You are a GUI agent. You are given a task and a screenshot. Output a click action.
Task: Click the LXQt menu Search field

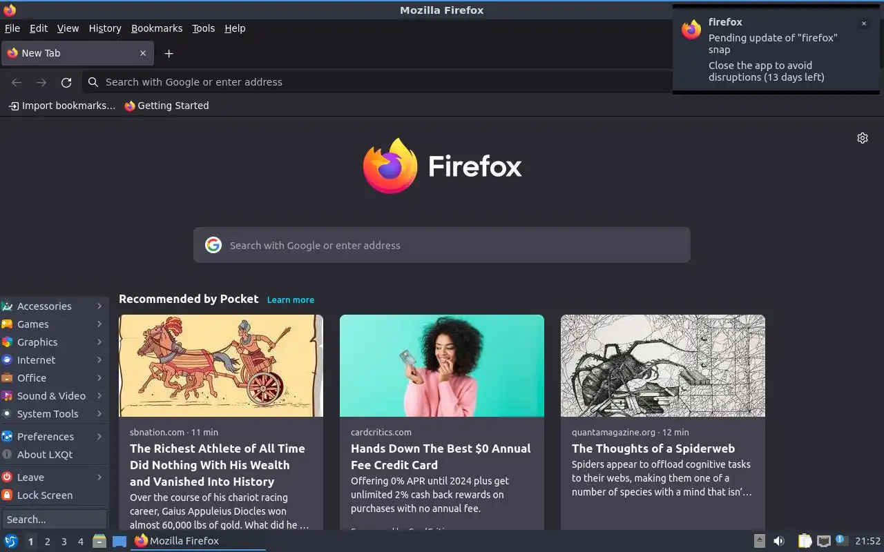pos(54,519)
